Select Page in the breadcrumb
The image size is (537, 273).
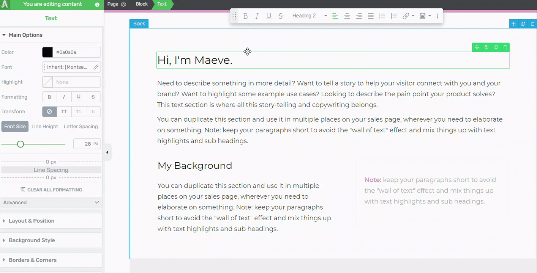[x=113, y=4]
